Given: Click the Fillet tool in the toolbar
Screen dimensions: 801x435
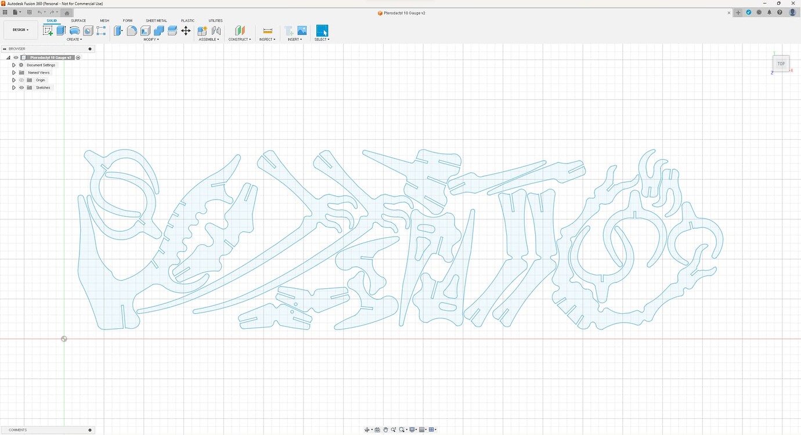Looking at the screenshot, I should (x=132, y=30).
